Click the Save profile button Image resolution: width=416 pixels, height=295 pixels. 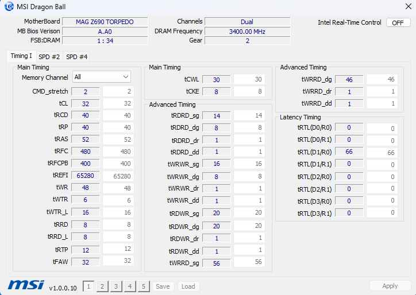point(163,286)
